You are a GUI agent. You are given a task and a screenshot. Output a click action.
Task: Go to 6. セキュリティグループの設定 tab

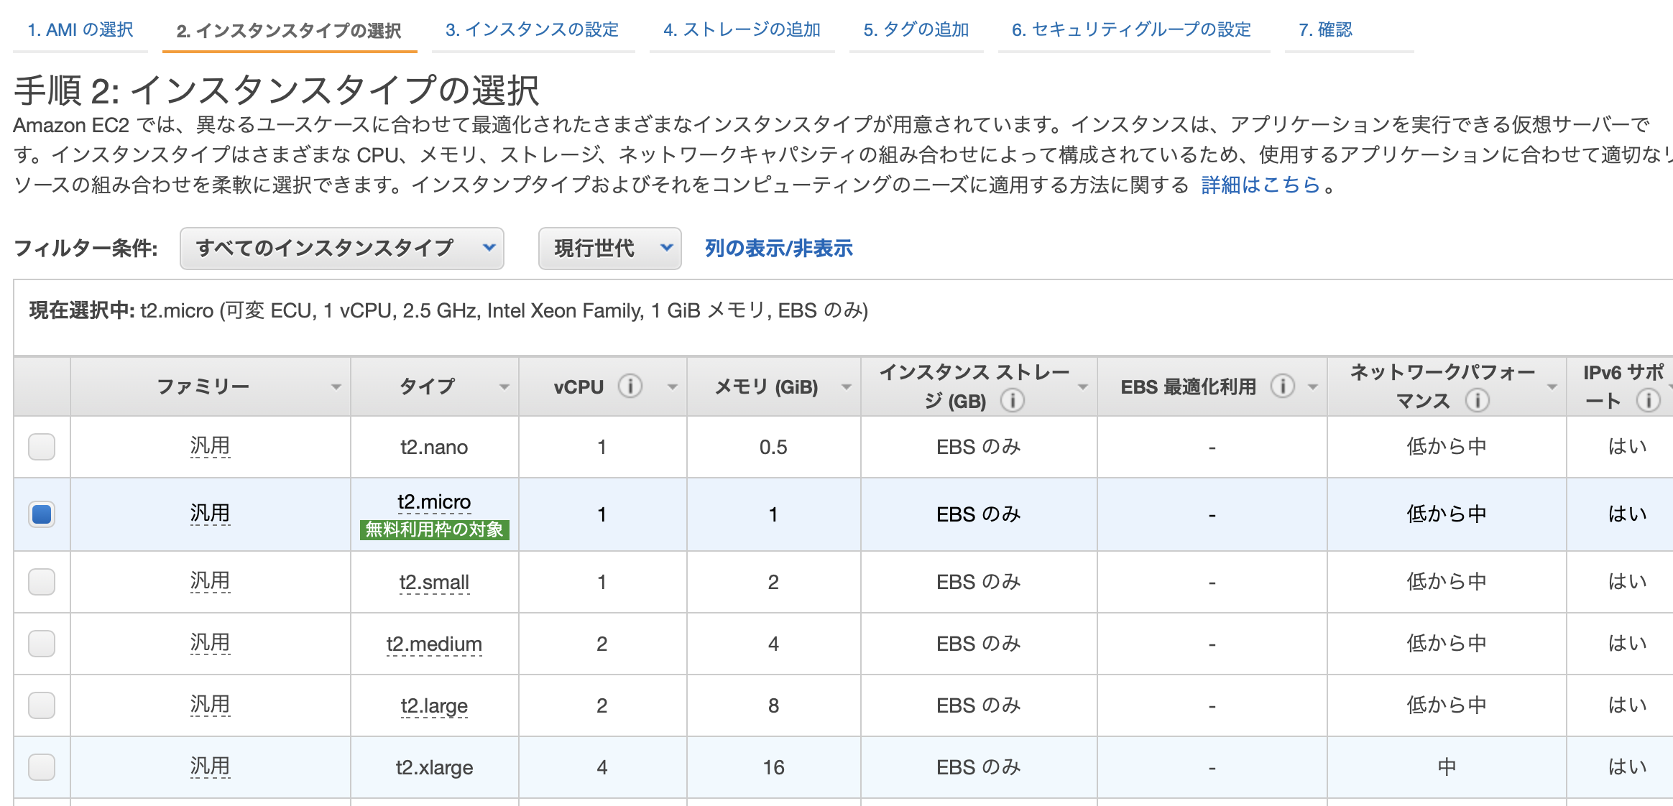pyautogui.click(x=1131, y=30)
